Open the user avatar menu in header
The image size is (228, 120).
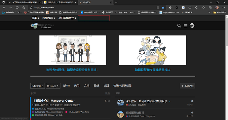pos(192,26)
